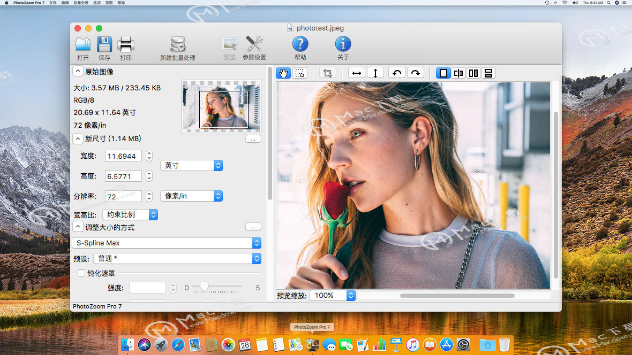Open 参数设置 preferences icon
The height and width of the screenshot is (355, 632).
coord(254,48)
